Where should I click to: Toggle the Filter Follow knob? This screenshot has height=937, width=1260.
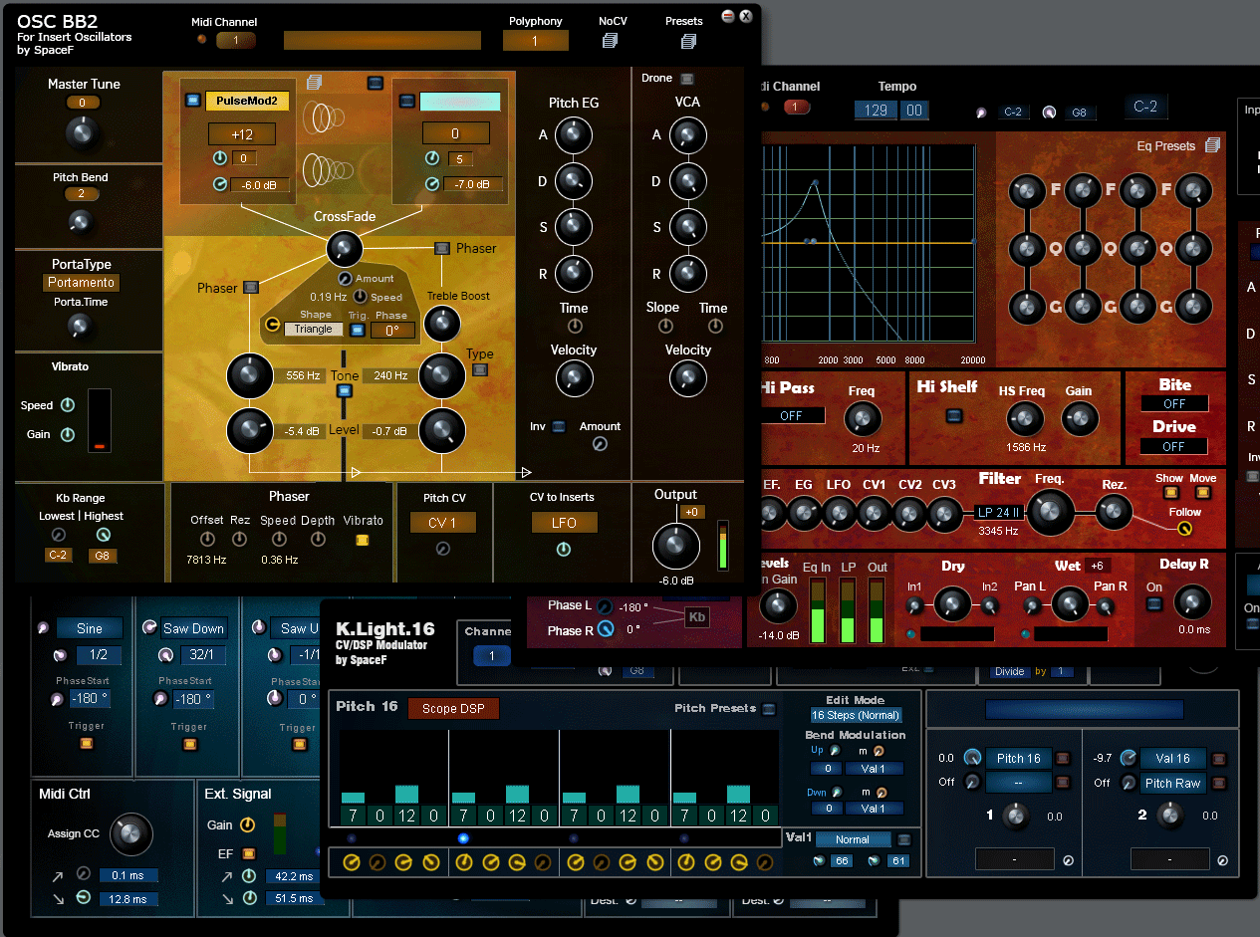[1184, 528]
